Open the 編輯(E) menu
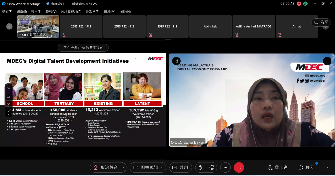Screen dimensions: 335x176 click(x=22, y=11)
